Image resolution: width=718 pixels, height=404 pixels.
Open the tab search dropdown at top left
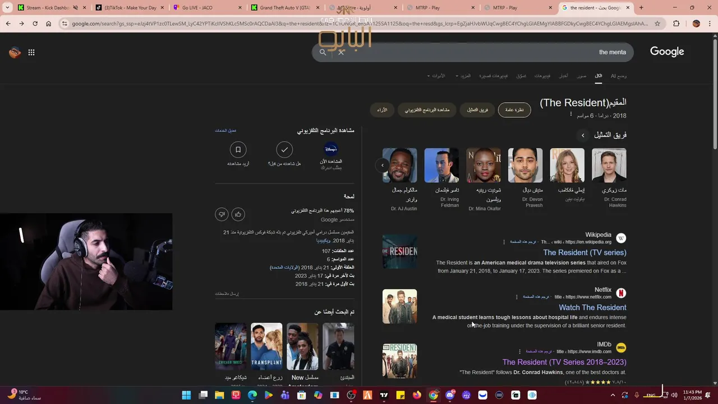7,8
